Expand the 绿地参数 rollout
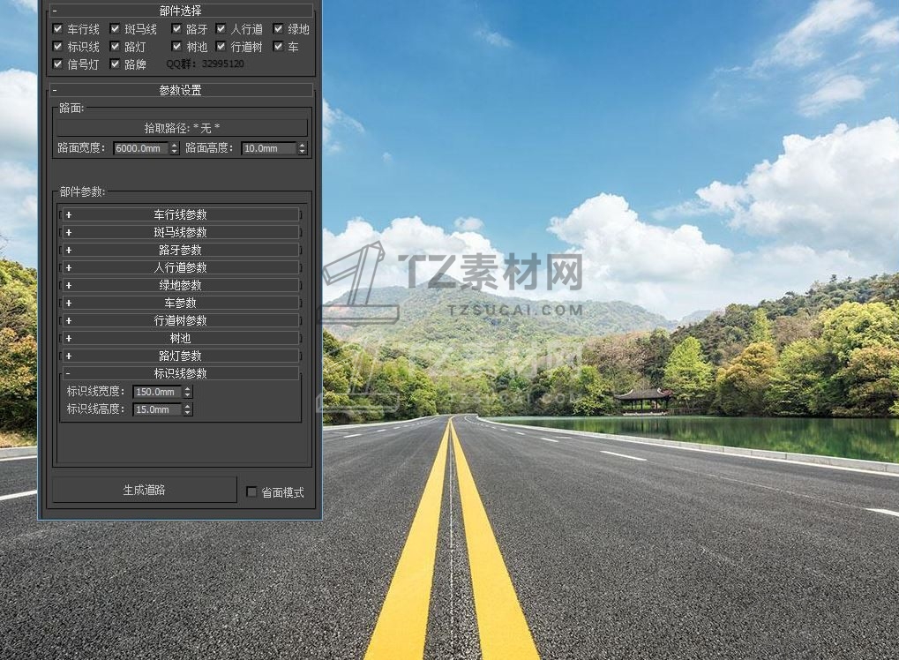Image resolution: width=899 pixels, height=660 pixels. 180,285
